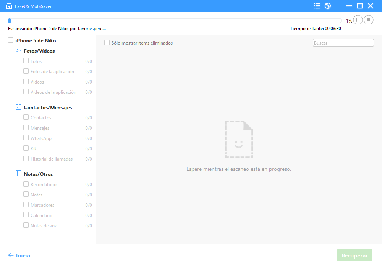The width and height of the screenshot is (382, 267).
Task: Enable 'Sólo mostrar ítems eliminados' checkbox
Action: 107,43
